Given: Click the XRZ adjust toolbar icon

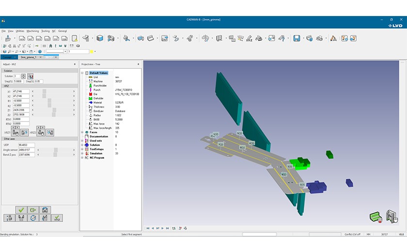Looking at the screenshot, I should pyautogui.click(x=249, y=38).
